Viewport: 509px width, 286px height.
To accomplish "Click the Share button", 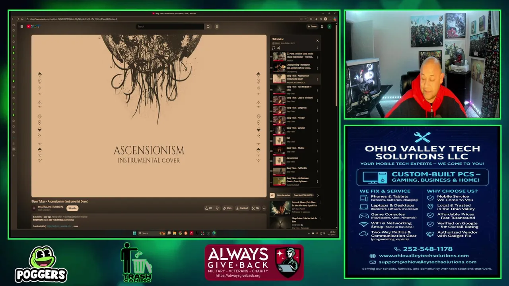I will point(227,208).
